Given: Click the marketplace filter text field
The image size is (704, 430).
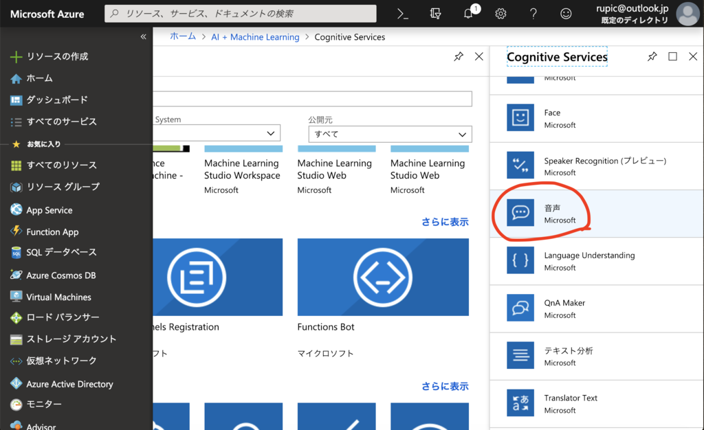Looking at the screenshot, I should click(313, 99).
